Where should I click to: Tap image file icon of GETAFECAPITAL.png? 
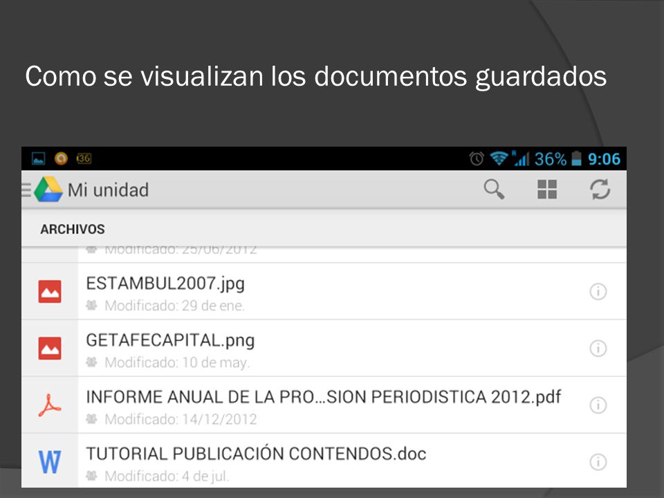(50, 348)
